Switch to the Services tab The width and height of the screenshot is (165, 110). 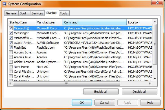tap(37, 13)
